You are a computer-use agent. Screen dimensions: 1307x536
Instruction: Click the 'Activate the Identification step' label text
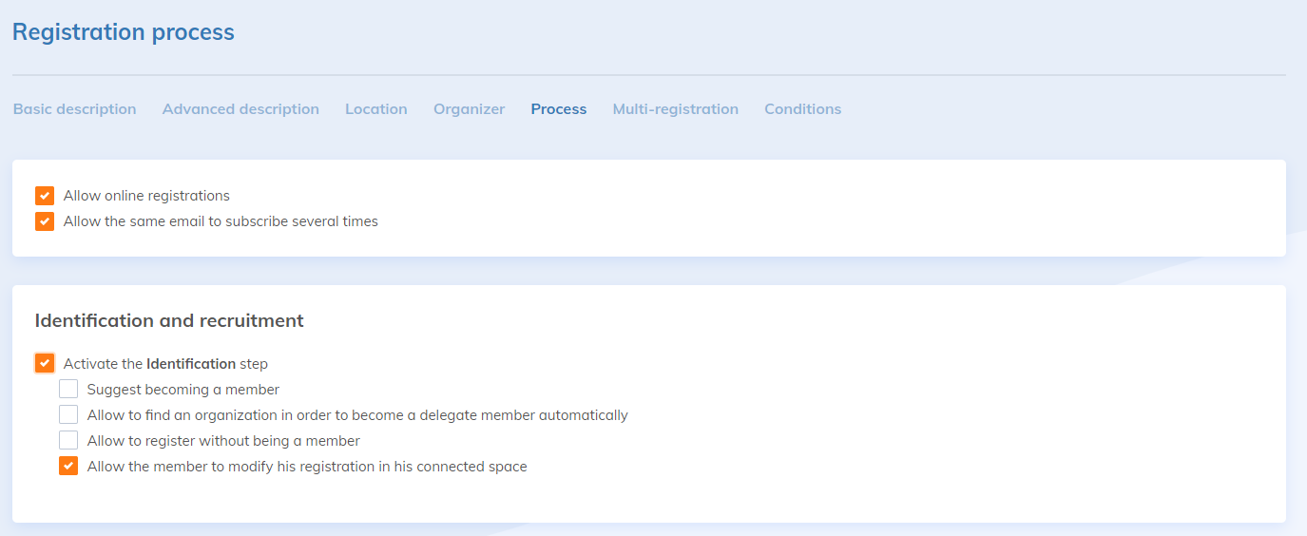coord(165,363)
